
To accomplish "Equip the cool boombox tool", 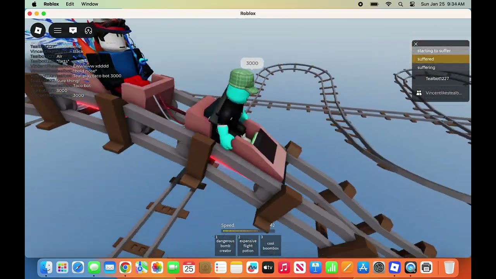I will [x=270, y=246].
